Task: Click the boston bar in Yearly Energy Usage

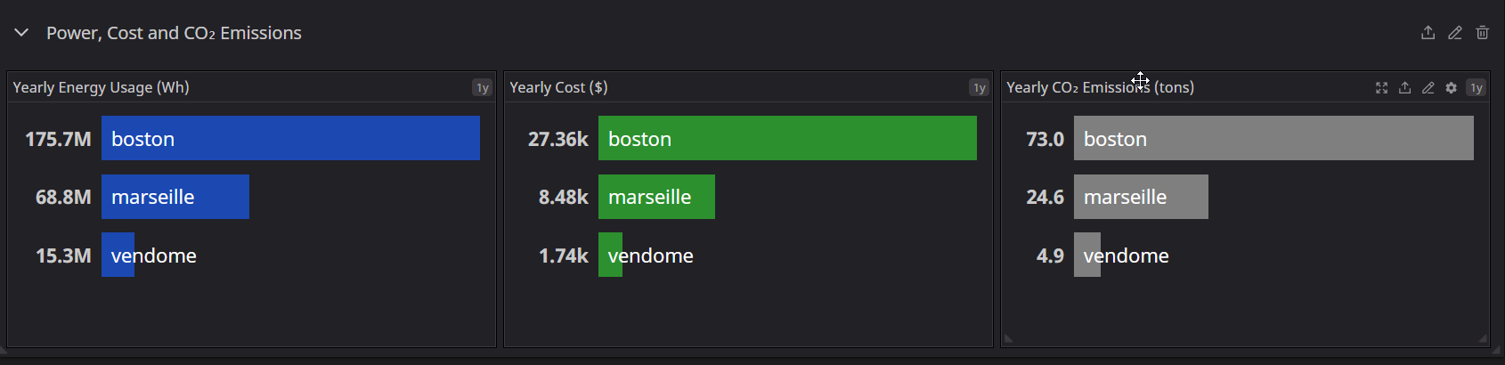Action: 290,138
